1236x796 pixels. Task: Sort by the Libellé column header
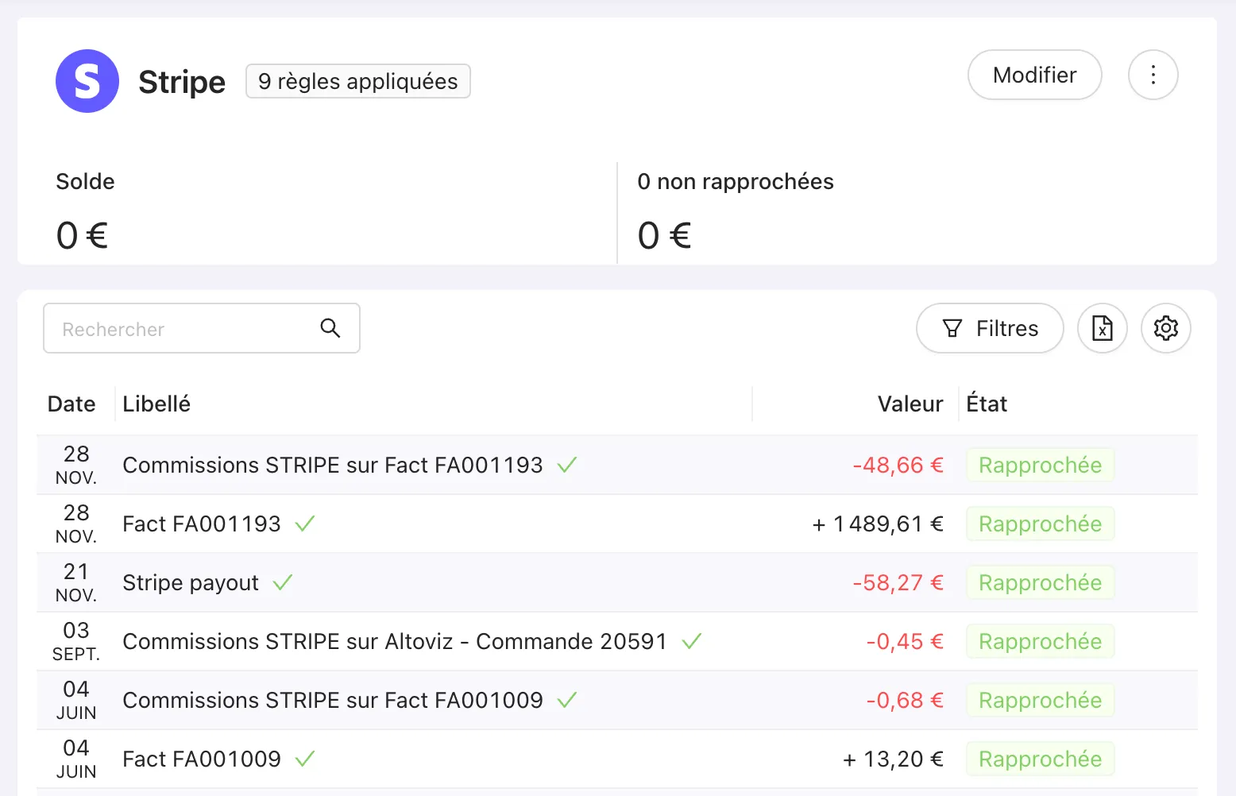tap(156, 404)
